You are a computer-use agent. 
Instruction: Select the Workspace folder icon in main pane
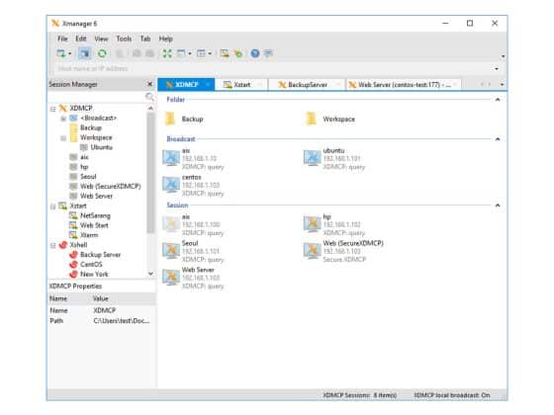click(312, 119)
